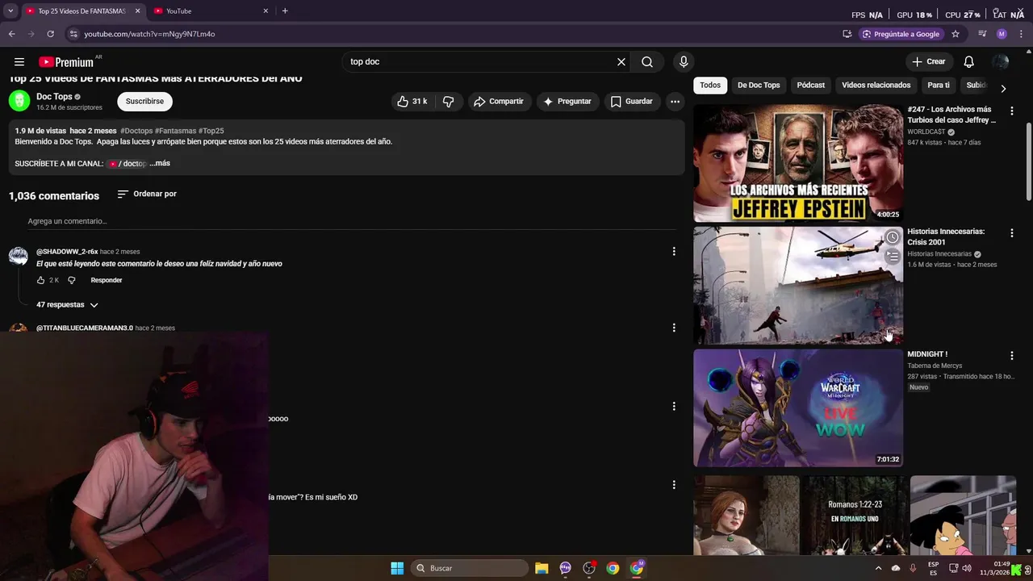
Task: Add Crisis 2001 to the queue
Action: coord(892,257)
